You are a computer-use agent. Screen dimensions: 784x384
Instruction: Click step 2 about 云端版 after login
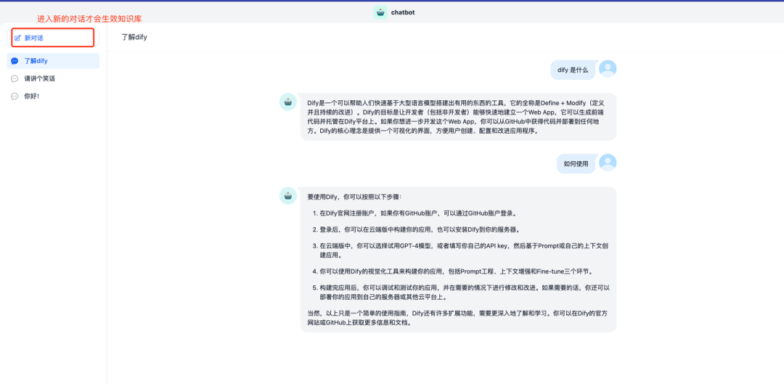(x=417, y=230)
